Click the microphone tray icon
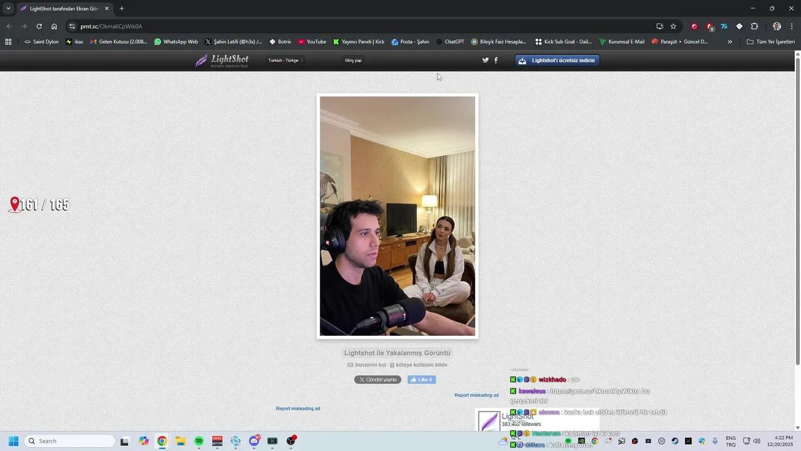Image resolution: width=801 pixels, height=451 pixels. [715, 441]
